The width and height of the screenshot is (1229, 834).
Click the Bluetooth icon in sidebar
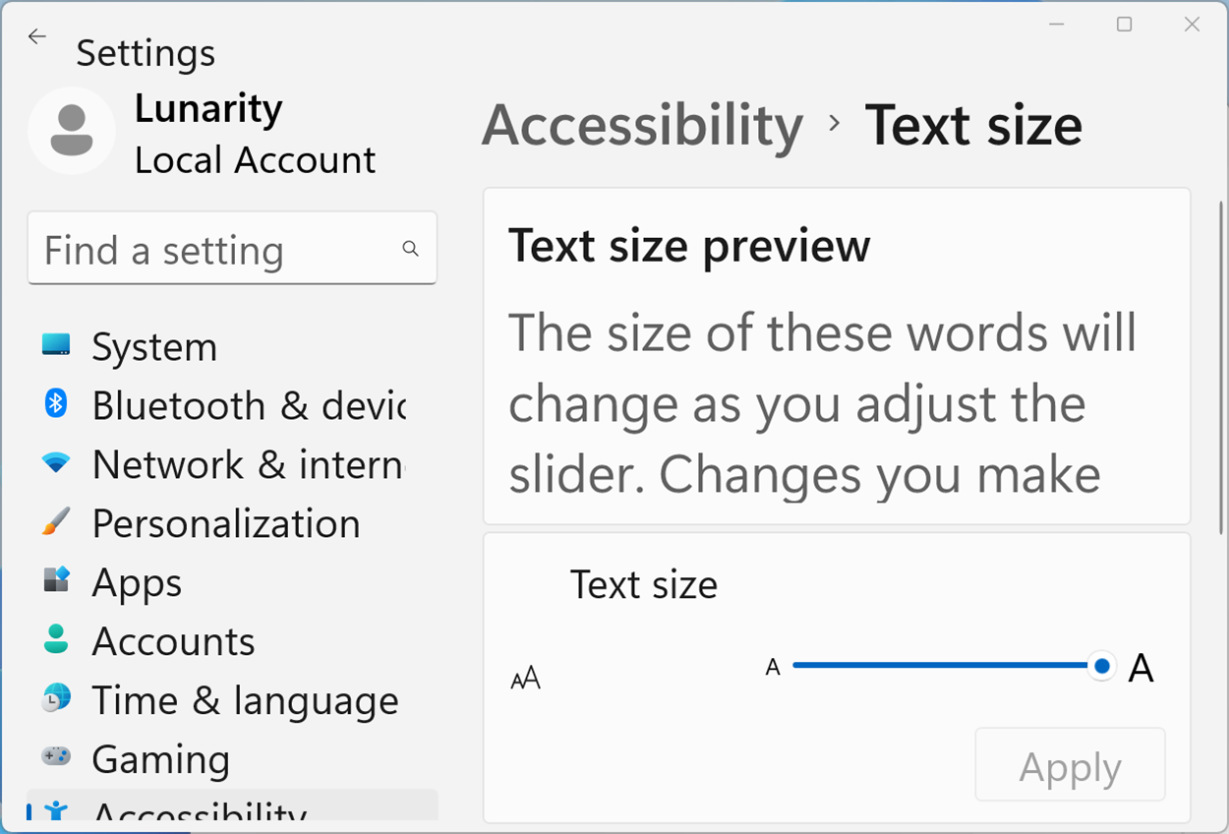[56, 403]
